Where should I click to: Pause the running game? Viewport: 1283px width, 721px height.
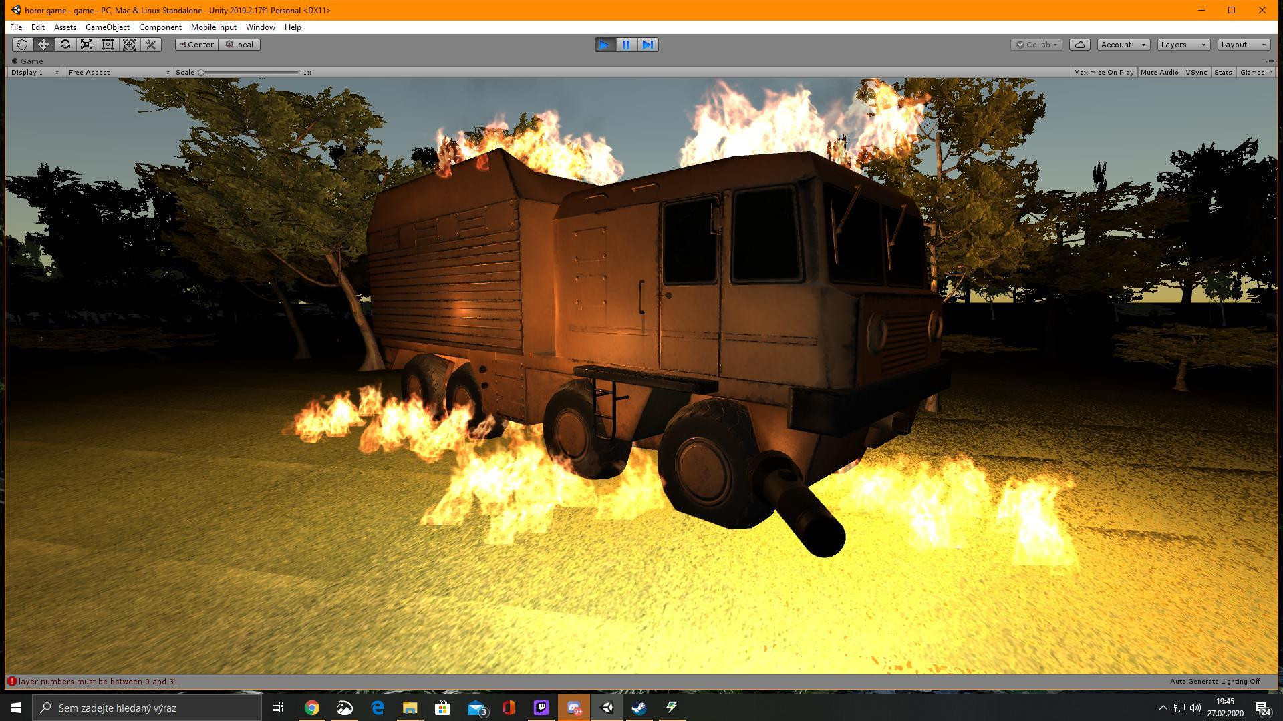[x=626, y=45]
